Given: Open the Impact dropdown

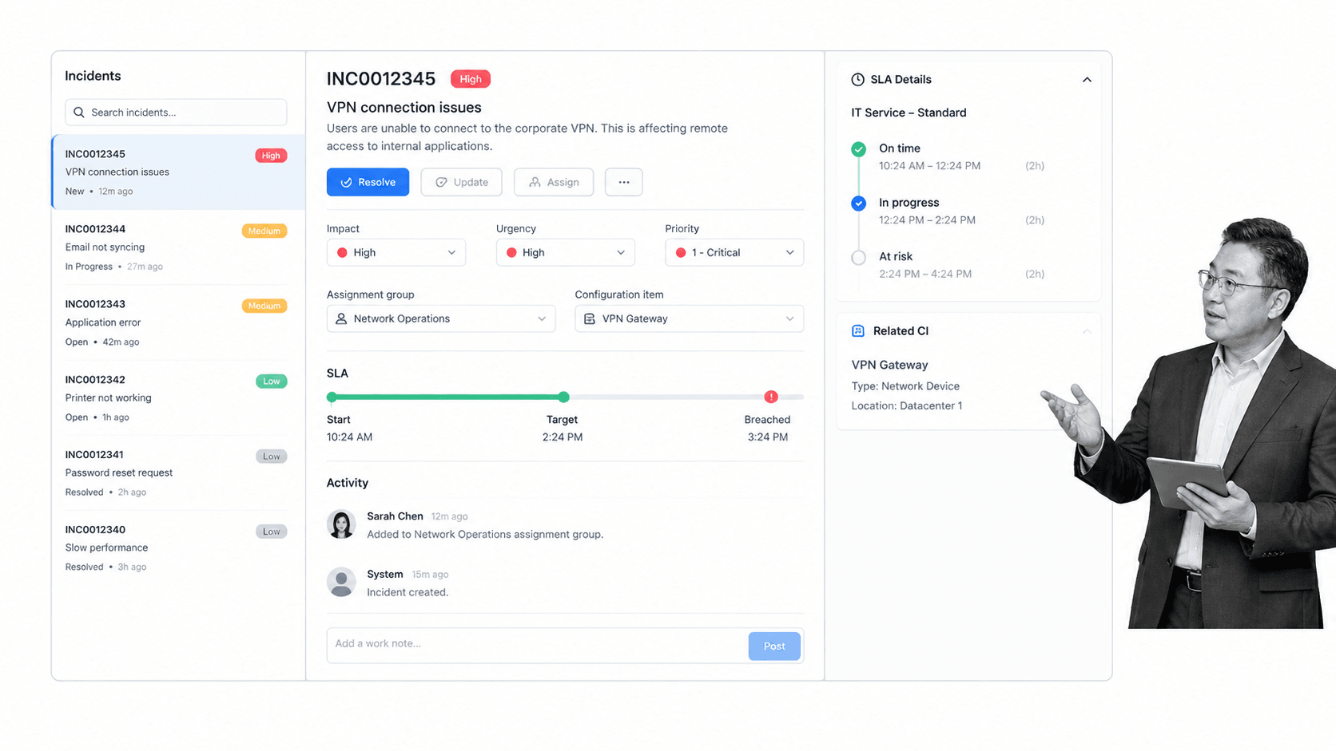Looking at the screenshot, I should (396, 252).
